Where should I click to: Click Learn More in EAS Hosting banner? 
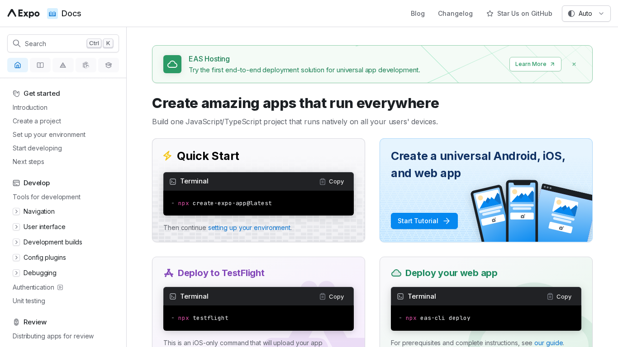(x=535, y=64)
